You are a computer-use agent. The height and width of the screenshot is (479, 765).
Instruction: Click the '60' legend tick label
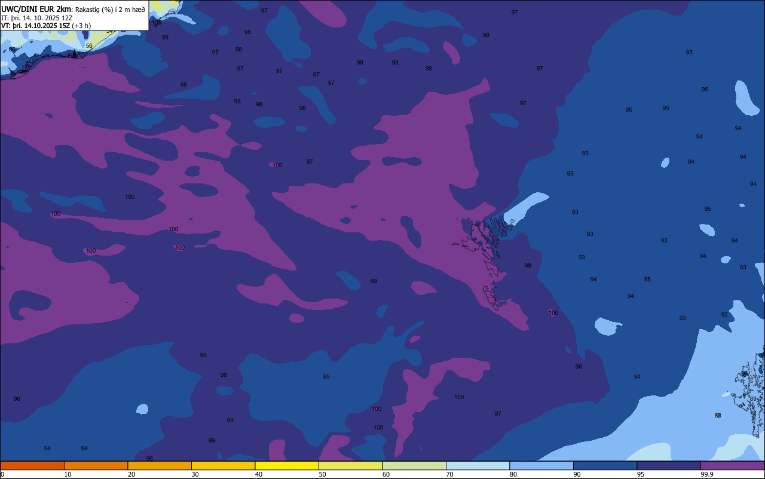[x=386, y=474]
